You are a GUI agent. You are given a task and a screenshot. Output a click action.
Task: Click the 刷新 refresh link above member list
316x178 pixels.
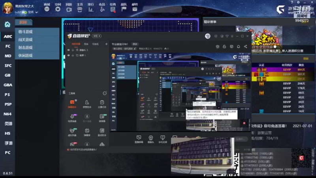[x=306, y=59]
